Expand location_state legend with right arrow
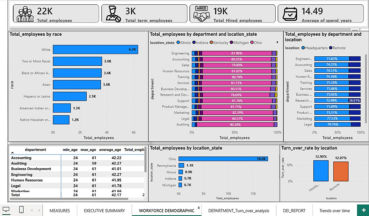 pyautogui.click(x=277, y=42)
